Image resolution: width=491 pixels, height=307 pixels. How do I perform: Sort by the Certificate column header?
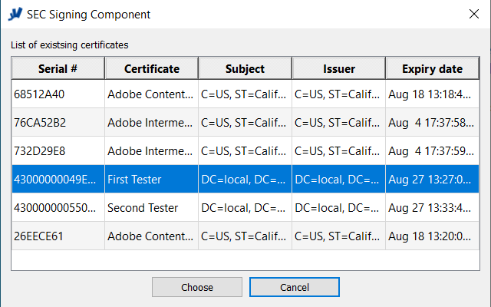click(151, 69)
